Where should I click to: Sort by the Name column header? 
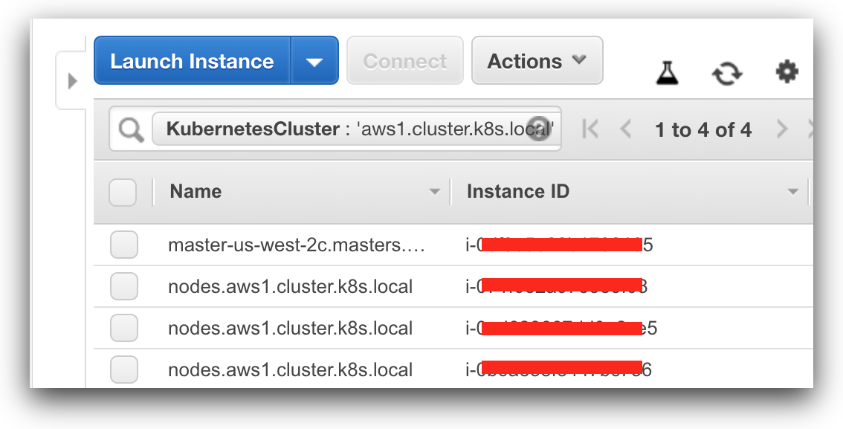pyautogui.click(x=196, y=192)
